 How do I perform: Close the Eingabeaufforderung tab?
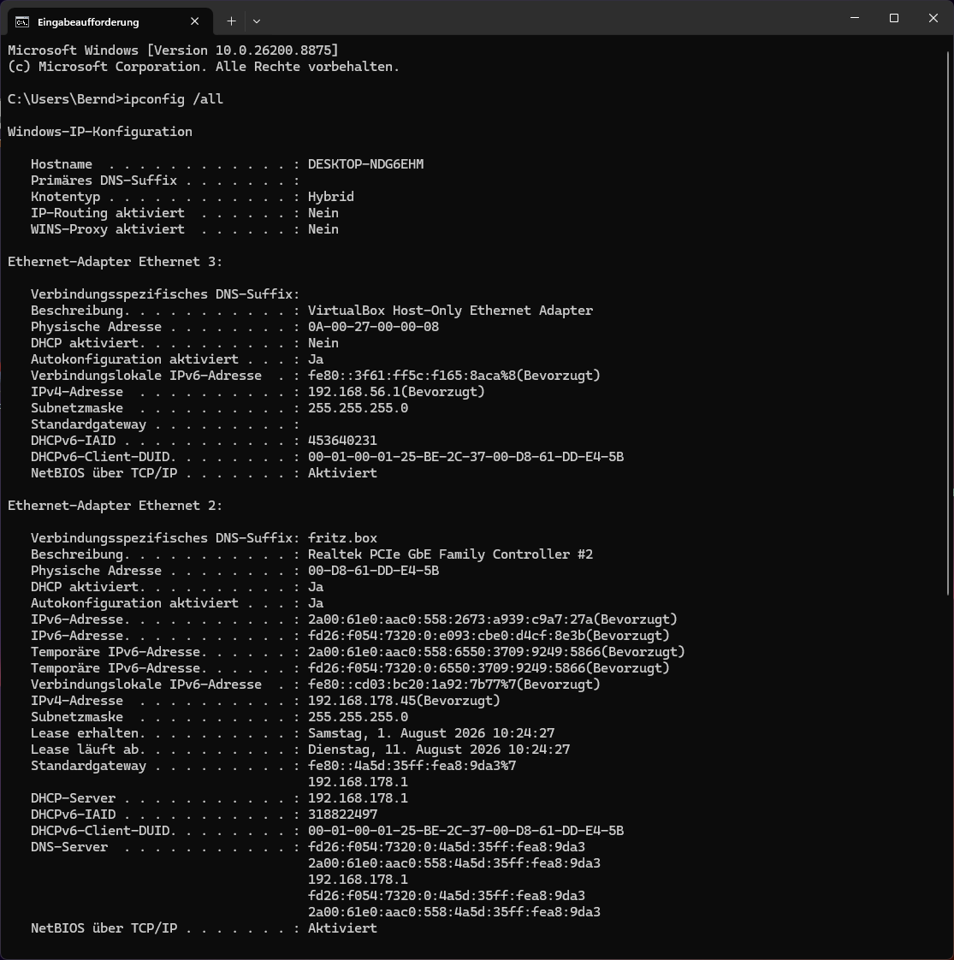195,21
